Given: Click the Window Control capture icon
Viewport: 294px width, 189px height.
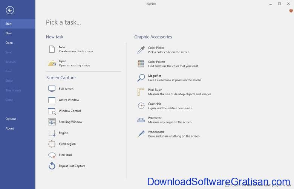Looking at the screenshot, I should point(52,111).
